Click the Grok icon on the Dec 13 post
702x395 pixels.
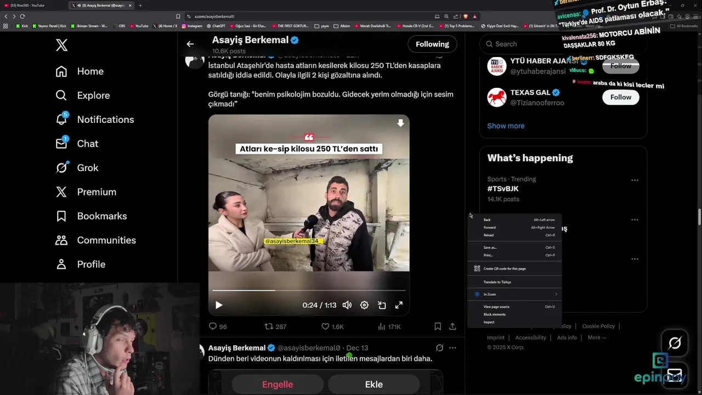click(x=439, y=348)
